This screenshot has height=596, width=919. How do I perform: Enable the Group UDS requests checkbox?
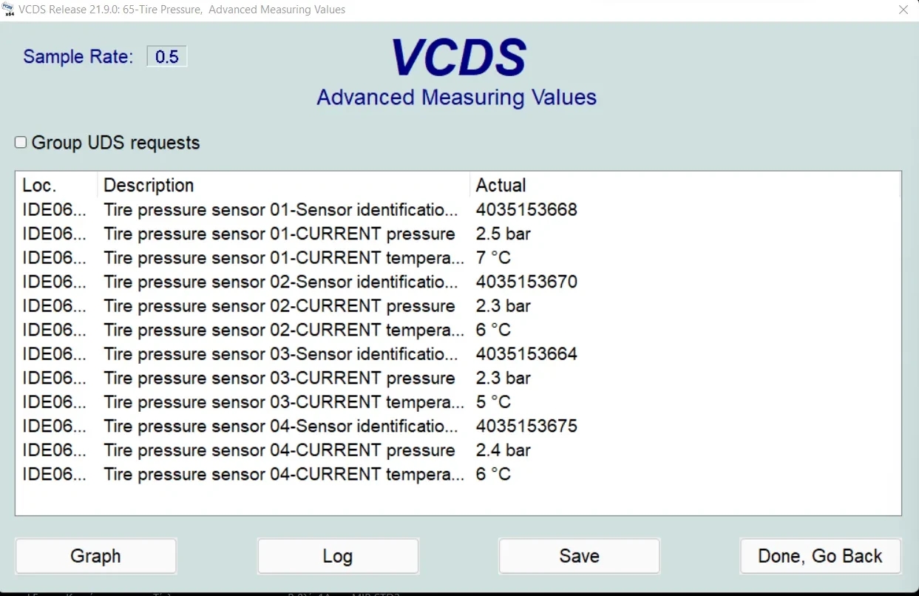click(x=21, y=142)
